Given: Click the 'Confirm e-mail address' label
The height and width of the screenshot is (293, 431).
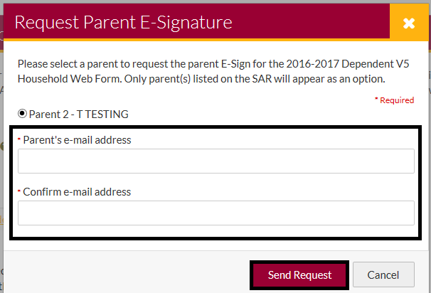Looking at the screenshot, I should click(x=77, y=191).
